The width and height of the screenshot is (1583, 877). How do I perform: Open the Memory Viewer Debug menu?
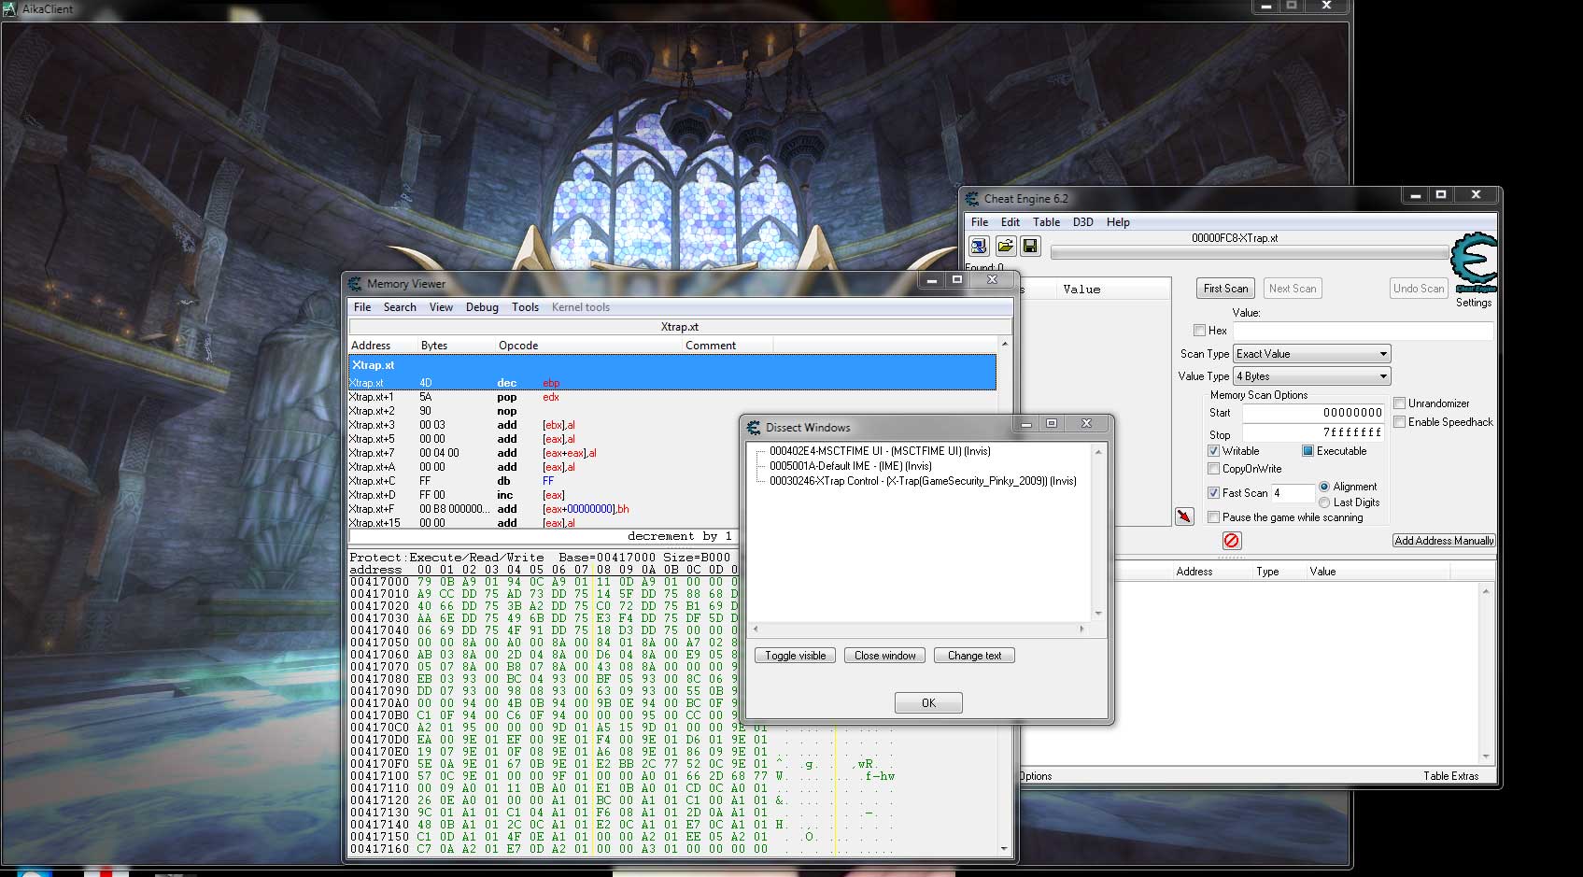click(482, 307)
